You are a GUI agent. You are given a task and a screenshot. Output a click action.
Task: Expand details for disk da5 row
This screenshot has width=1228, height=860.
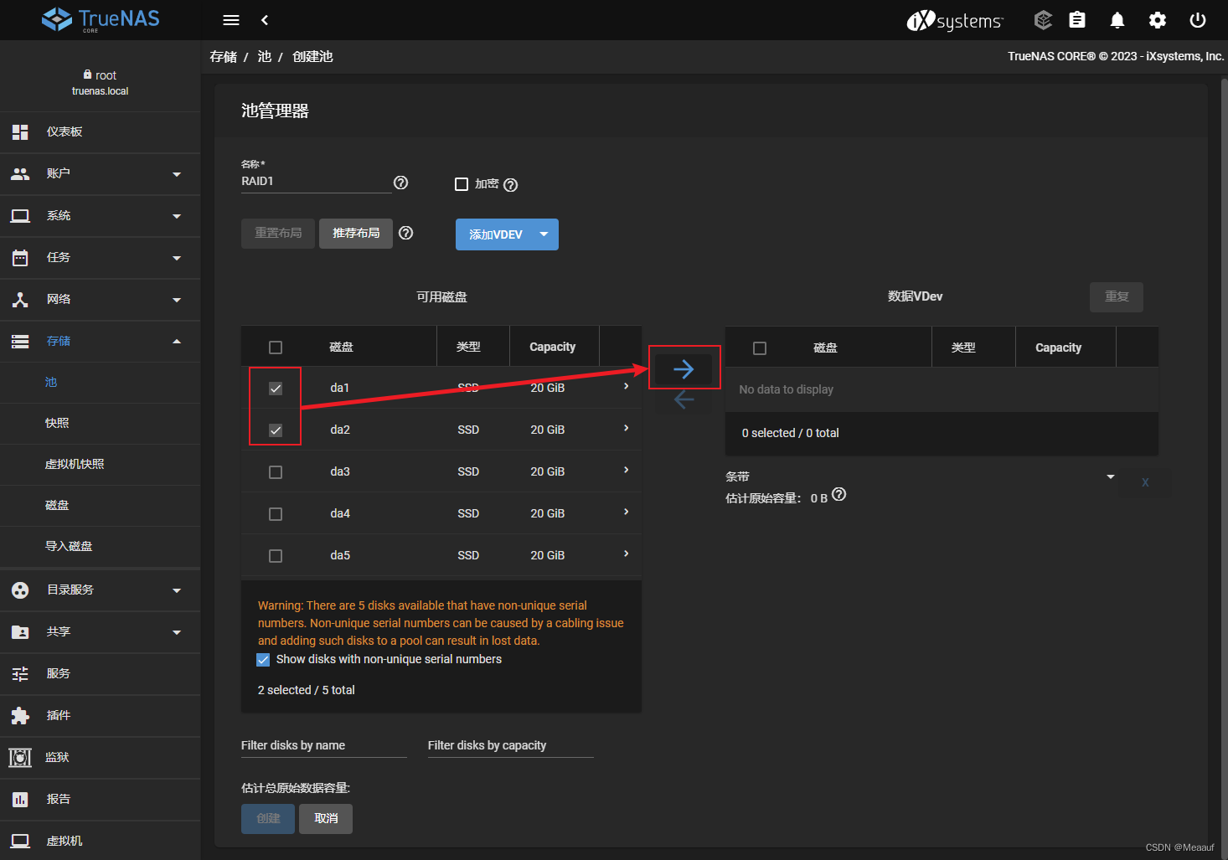pos(626,554)
